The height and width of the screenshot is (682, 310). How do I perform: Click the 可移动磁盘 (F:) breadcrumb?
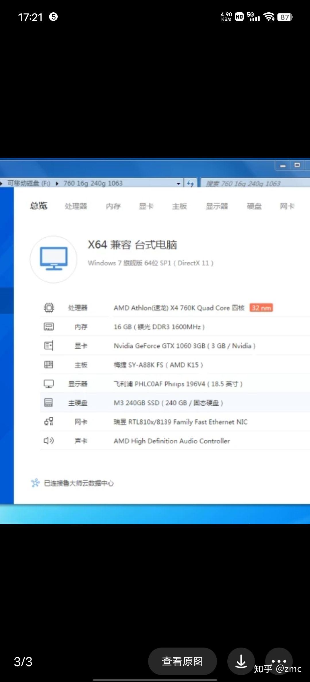click(x=29, y=183)
